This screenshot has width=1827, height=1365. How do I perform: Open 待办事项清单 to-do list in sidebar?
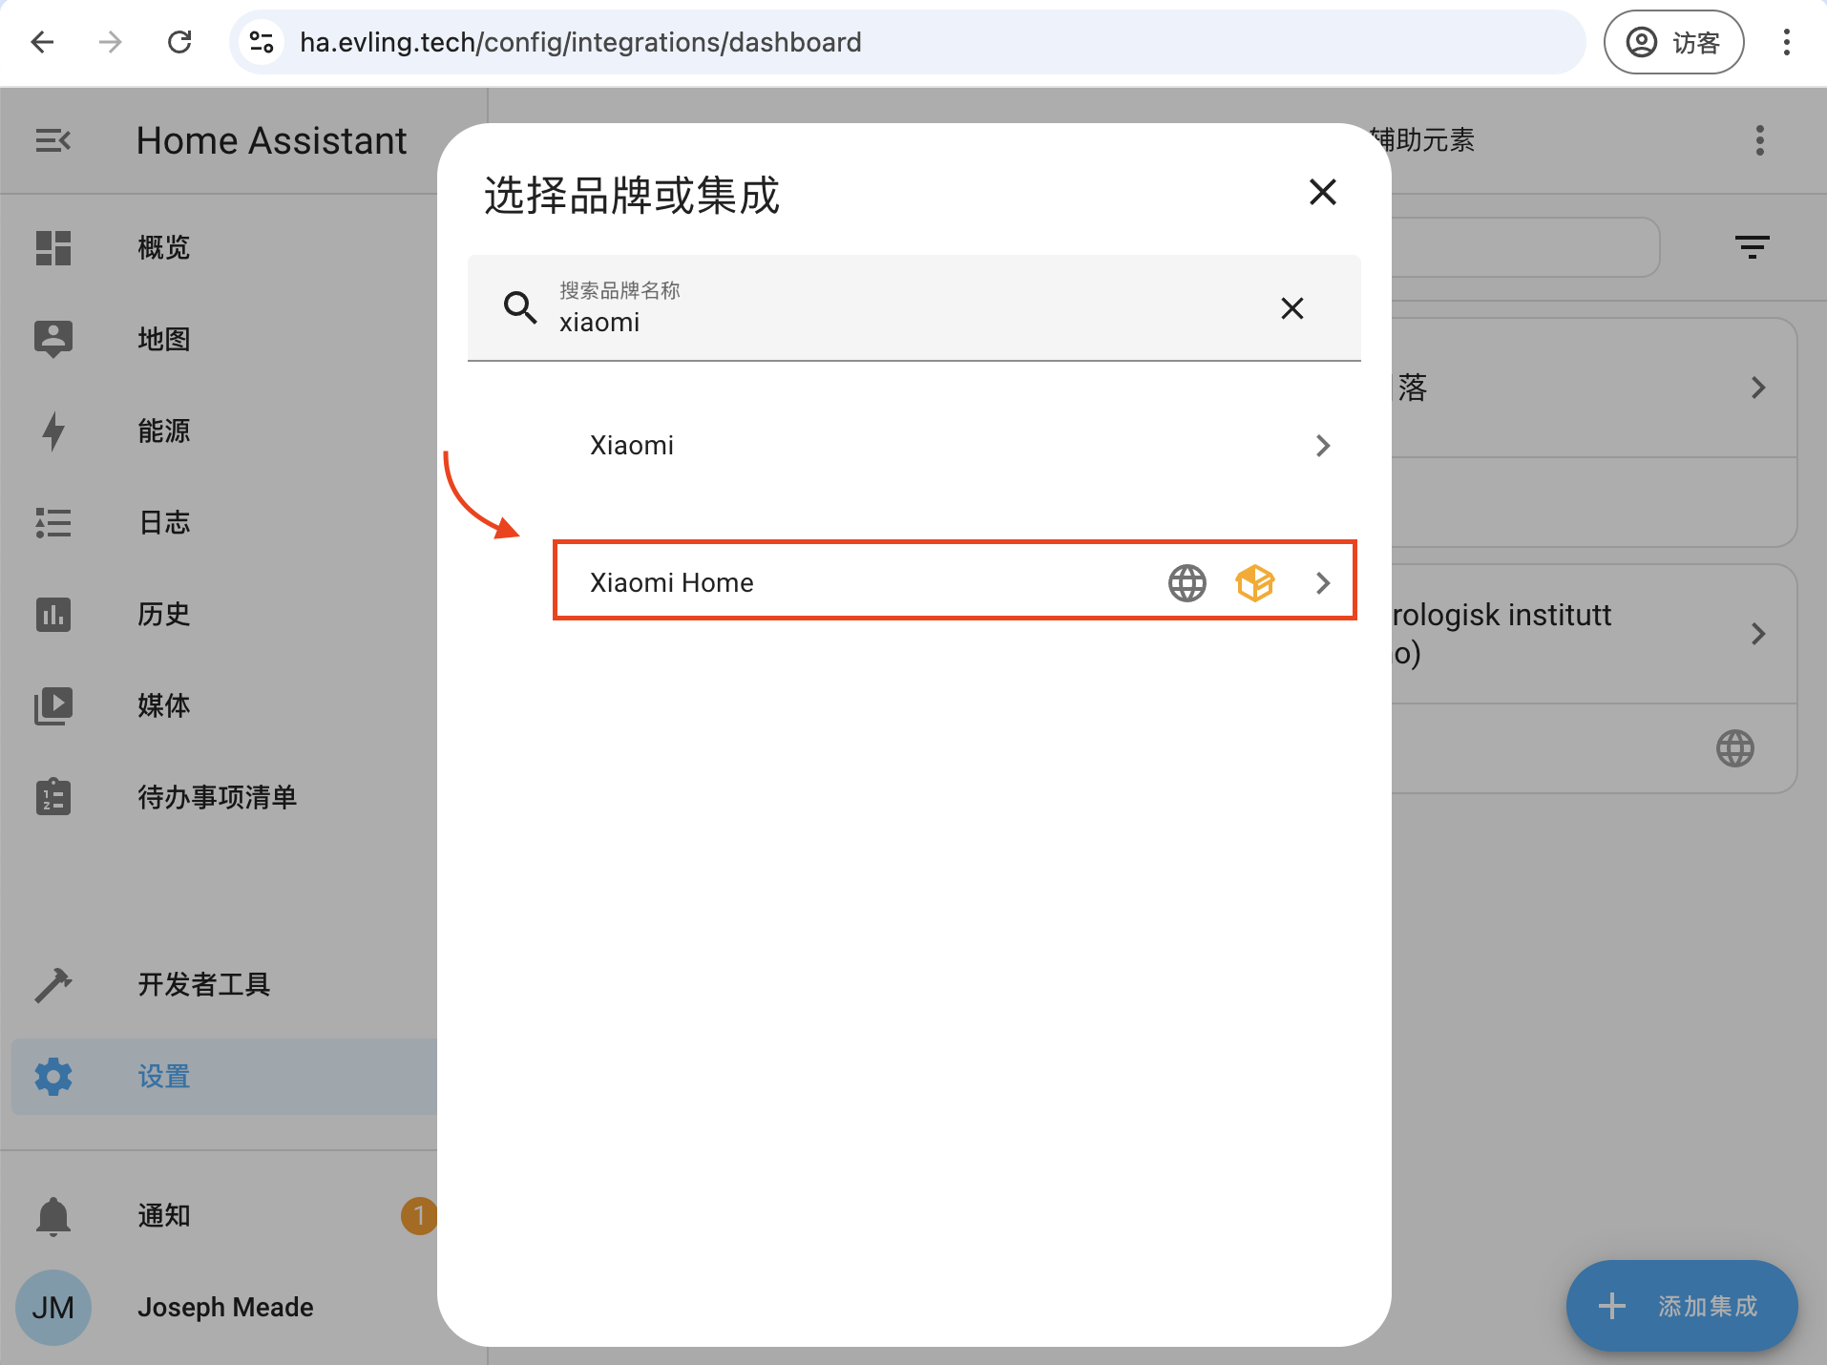coord(224,797)
